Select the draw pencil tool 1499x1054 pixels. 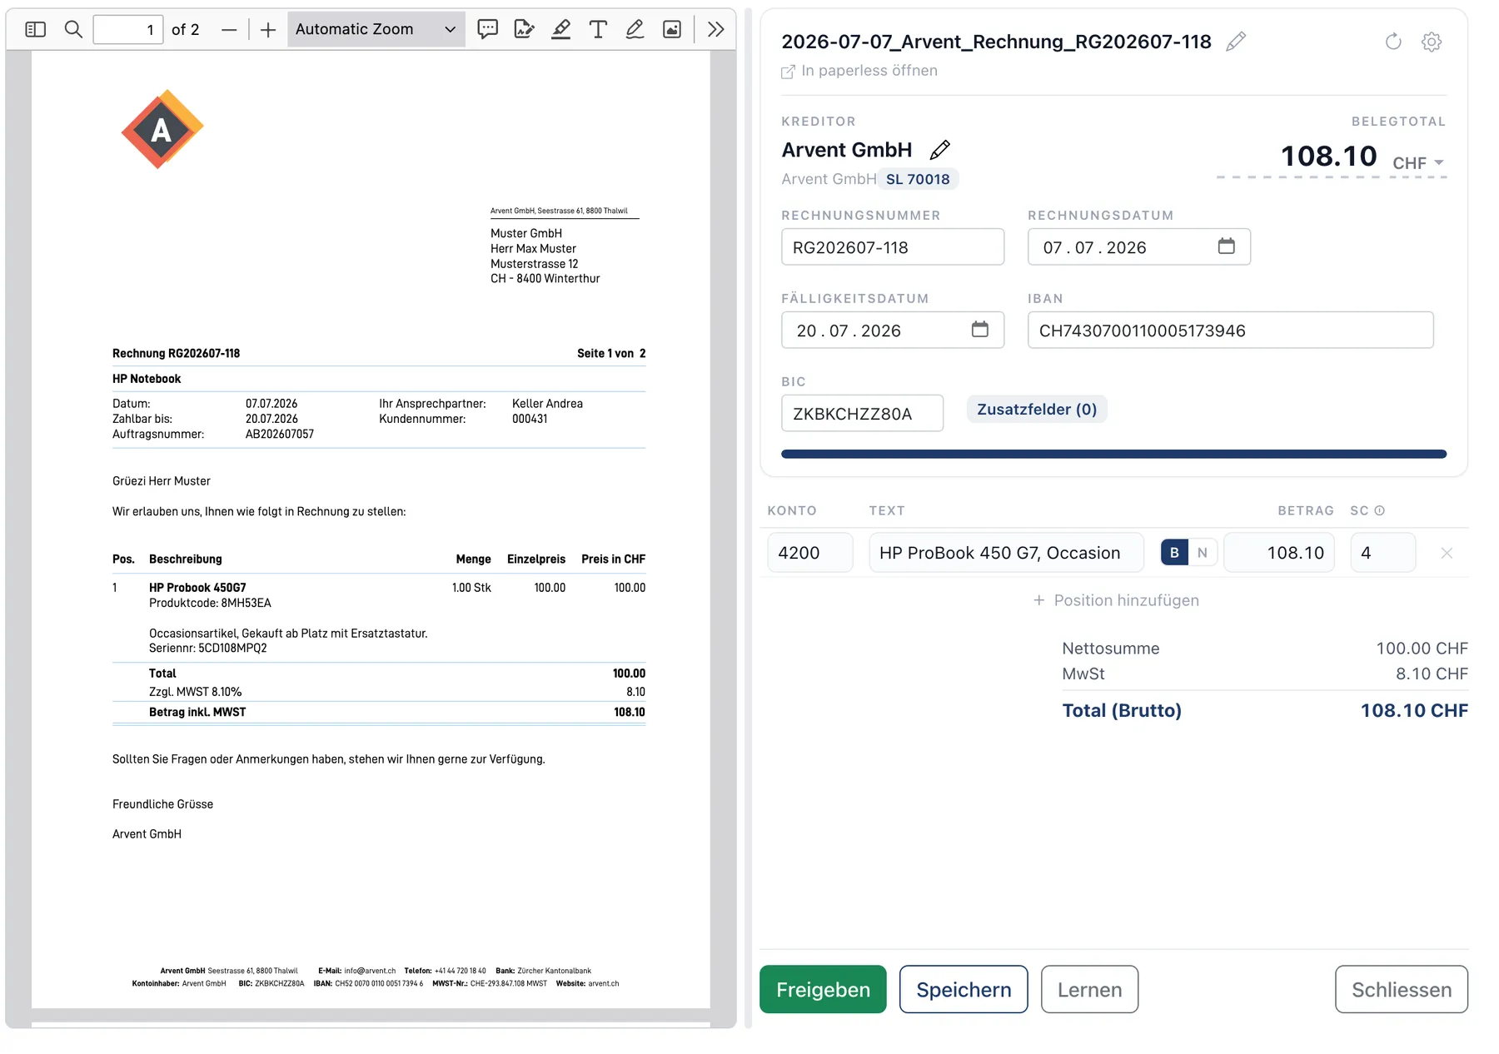[635, 30]
